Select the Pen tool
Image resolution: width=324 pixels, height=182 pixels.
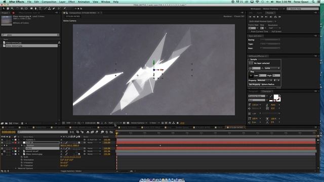point(35,9)
